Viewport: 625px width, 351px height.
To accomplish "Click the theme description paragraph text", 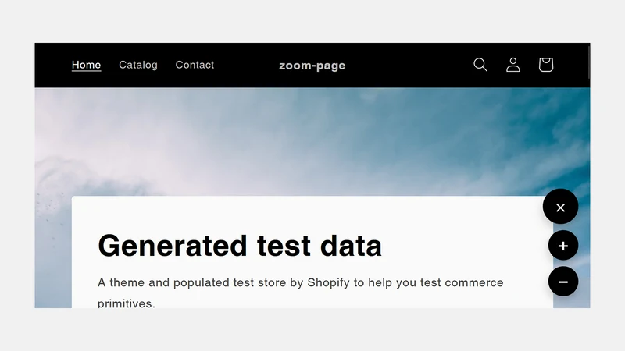I will point(301,292).
